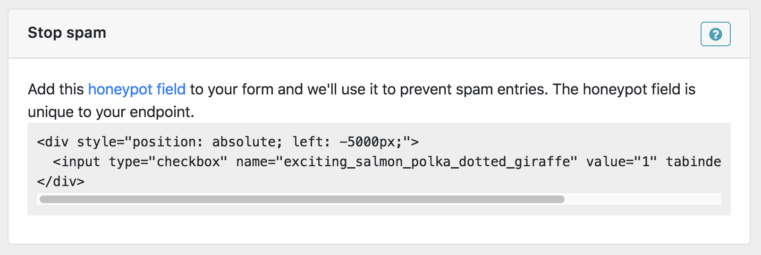The width and height of the screenshot is (761, 255).
Task: Follow the honeypot field link
Action: pos(137,89)
